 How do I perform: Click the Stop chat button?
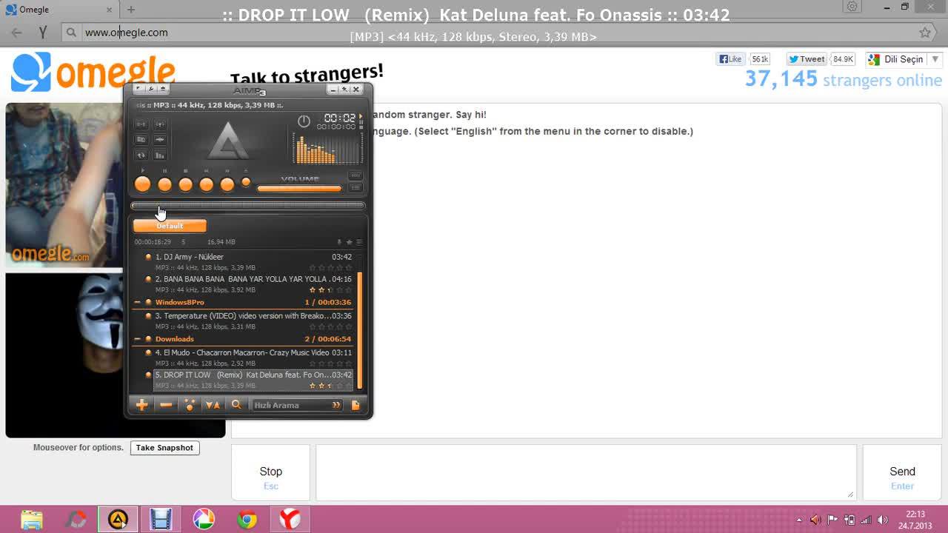pyautogui.click(x=271, y=472)
